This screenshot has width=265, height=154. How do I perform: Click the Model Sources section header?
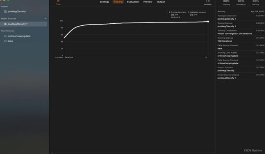(x=8, y=18)
